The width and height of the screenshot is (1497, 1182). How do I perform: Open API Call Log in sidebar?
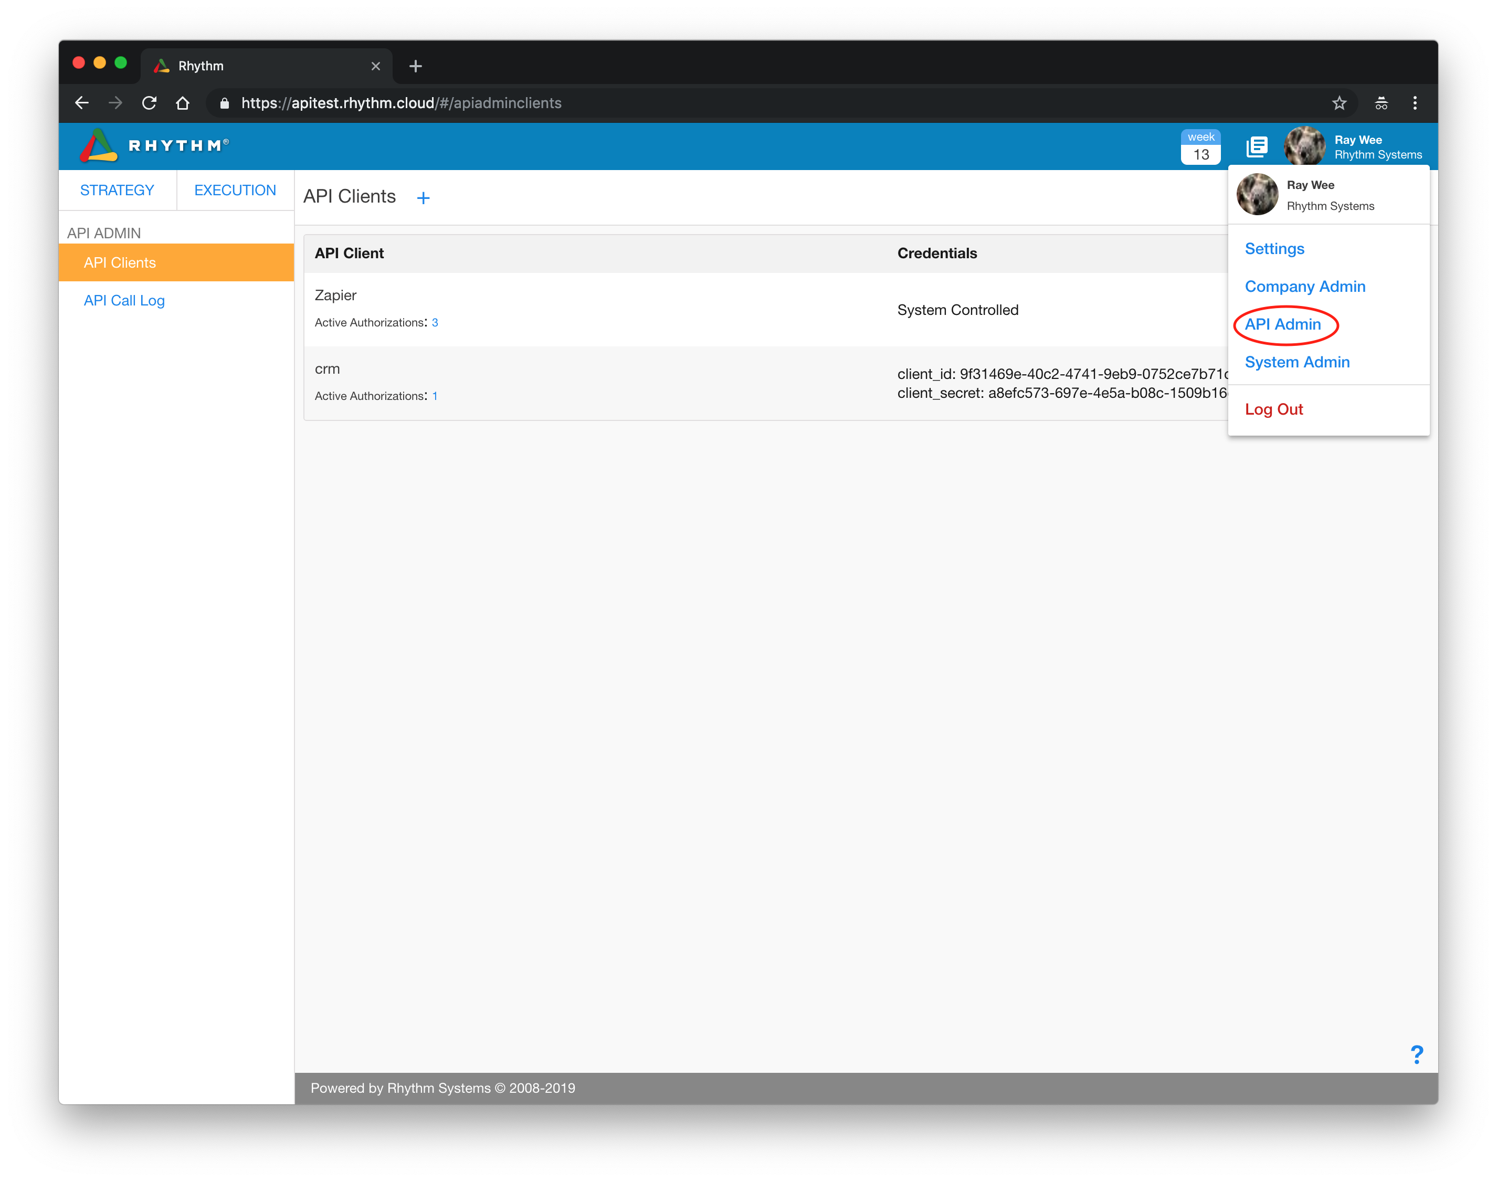pyautogui.click(x=124, y=300)
